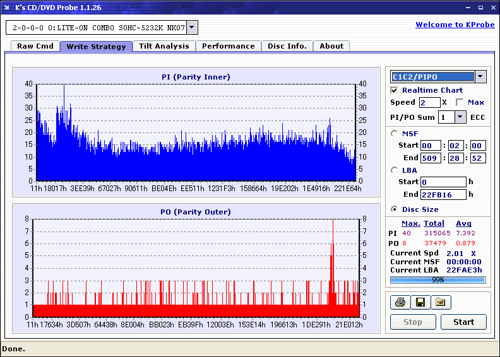Screen dimensions: 500x357
Task: Expand the C1C2/PIPO test type dropdown
Action: 480,77
